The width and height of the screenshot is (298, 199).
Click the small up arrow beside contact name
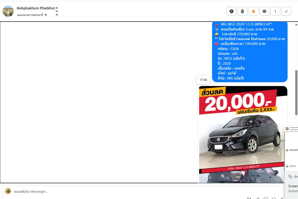(x=57, y=8)
